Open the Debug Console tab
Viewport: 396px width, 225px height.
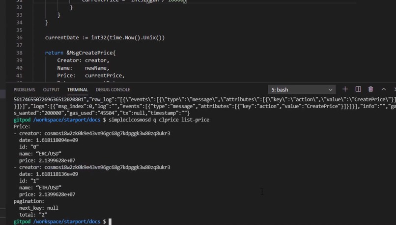pyautogui.click(x=113, y=89)
